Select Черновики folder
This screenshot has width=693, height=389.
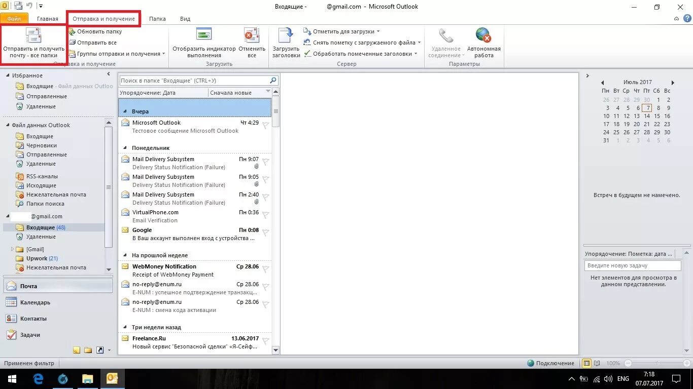(42, 145)
